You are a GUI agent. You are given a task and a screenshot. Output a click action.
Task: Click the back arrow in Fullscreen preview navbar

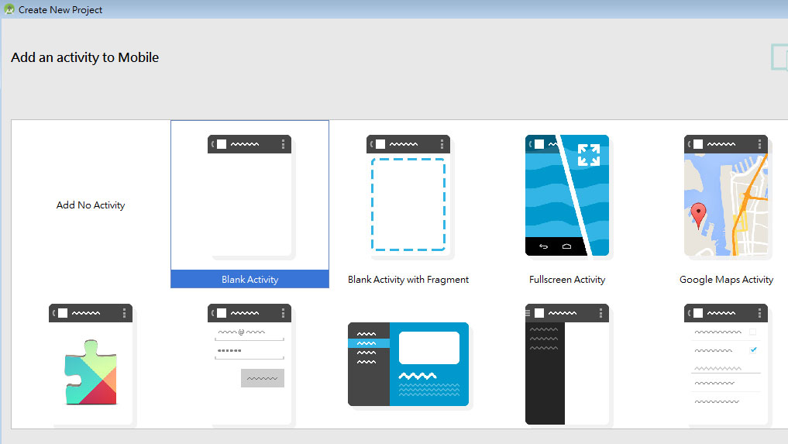point(543,246)
